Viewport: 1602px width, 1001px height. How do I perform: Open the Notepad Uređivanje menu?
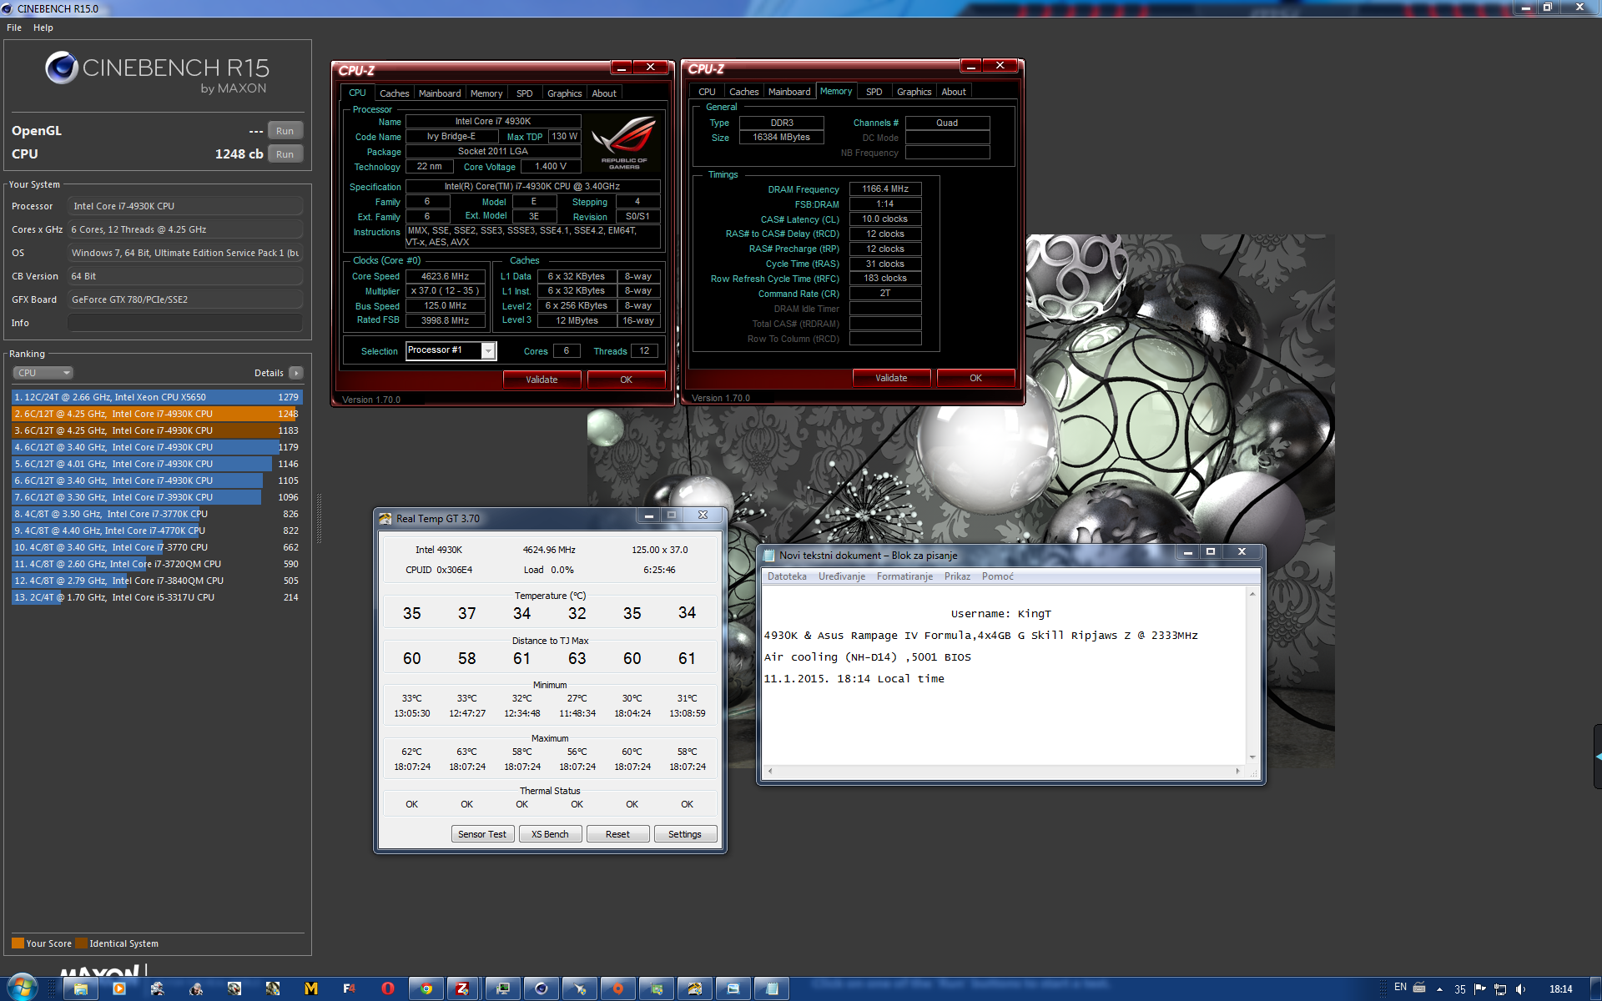click(842, 576)
